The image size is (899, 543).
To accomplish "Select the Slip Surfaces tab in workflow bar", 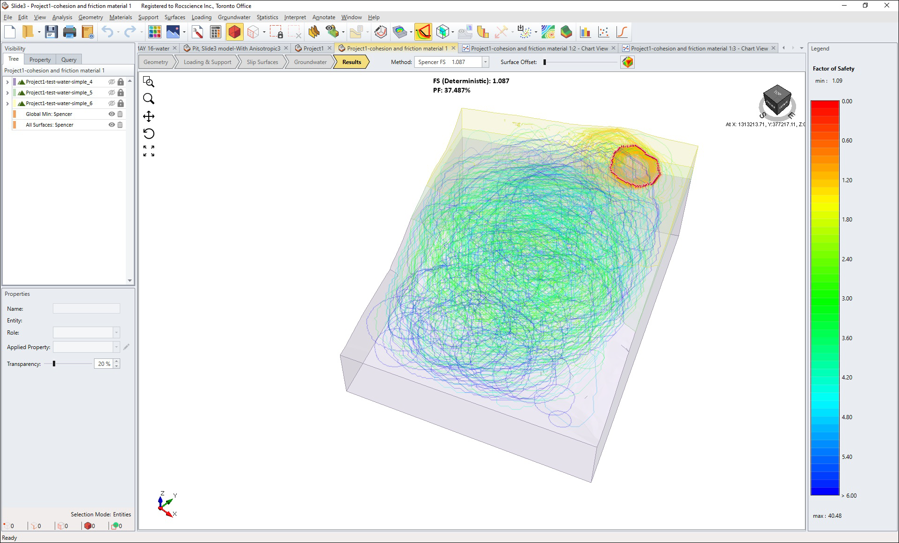I will (x=262, y=62).
